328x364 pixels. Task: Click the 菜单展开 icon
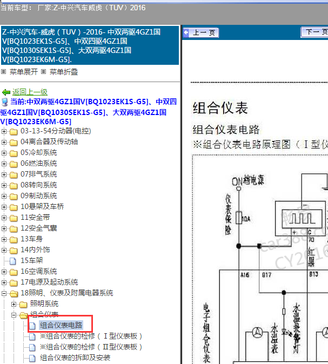pyautogui.click(x=3, y=71)
